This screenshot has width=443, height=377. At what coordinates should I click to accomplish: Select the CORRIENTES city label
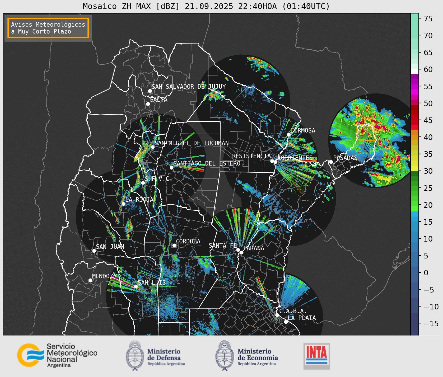pyautogui.click(x=295, y=158)
